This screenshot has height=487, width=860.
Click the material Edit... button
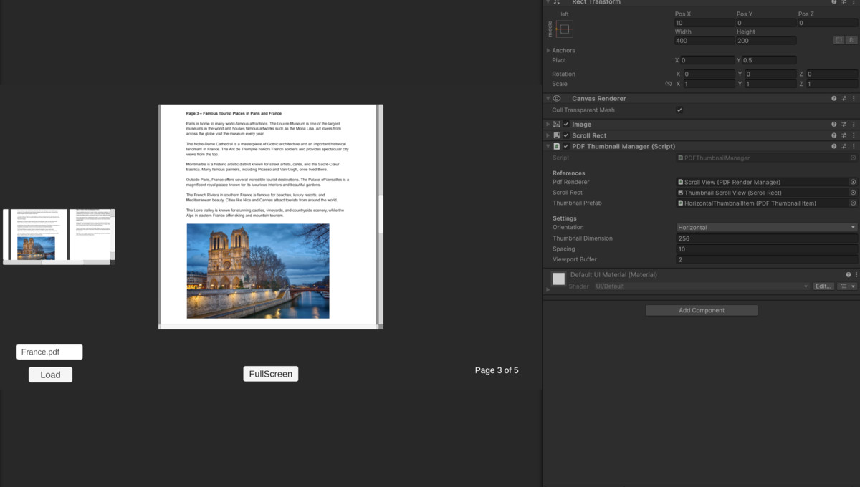[x=824, y=286]
